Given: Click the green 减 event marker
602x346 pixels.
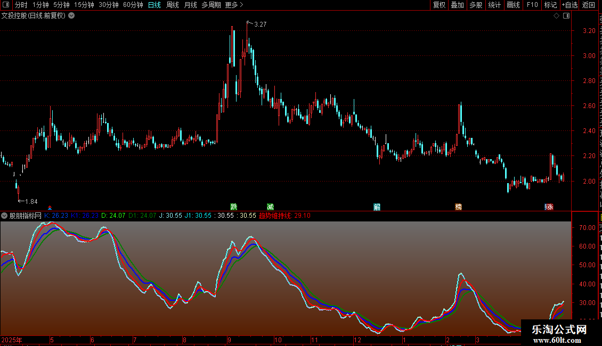Looking at the screenshot, I should pyautogui.click(x=270, y=207).
